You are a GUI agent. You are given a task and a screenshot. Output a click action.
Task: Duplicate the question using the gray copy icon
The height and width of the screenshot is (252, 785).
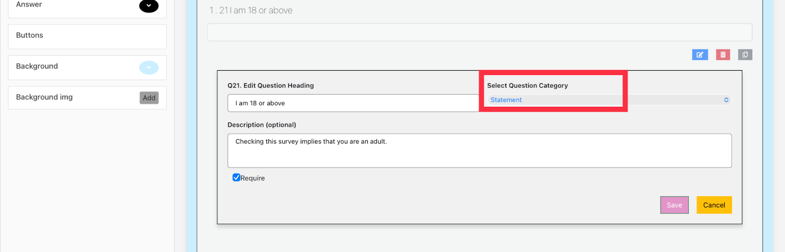(745, 55)
